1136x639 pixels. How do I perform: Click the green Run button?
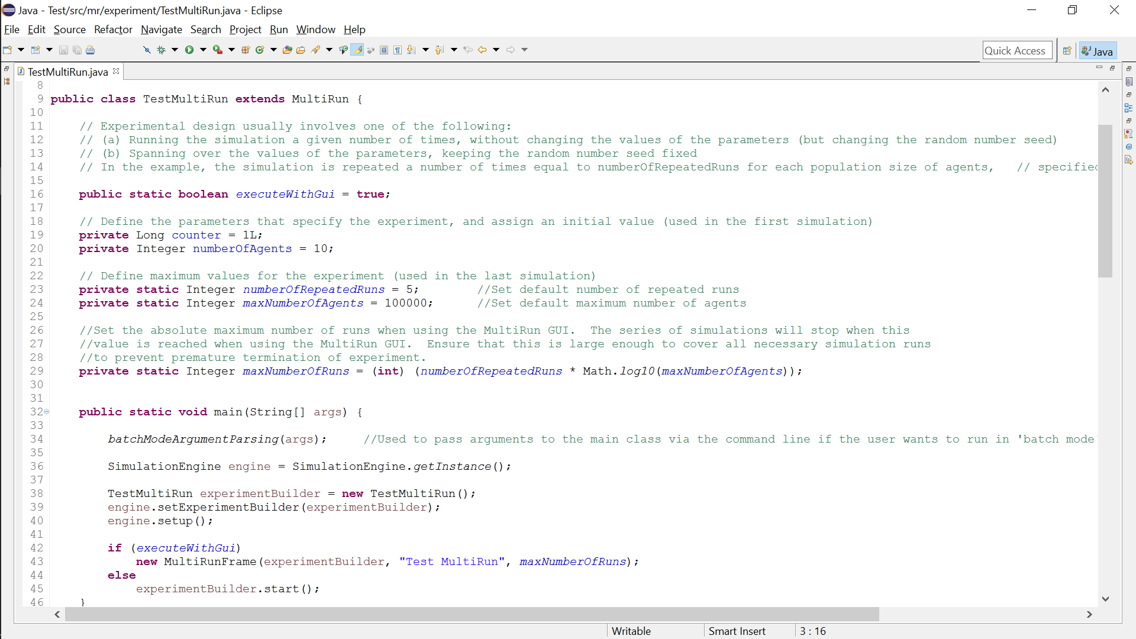point(189,50)
